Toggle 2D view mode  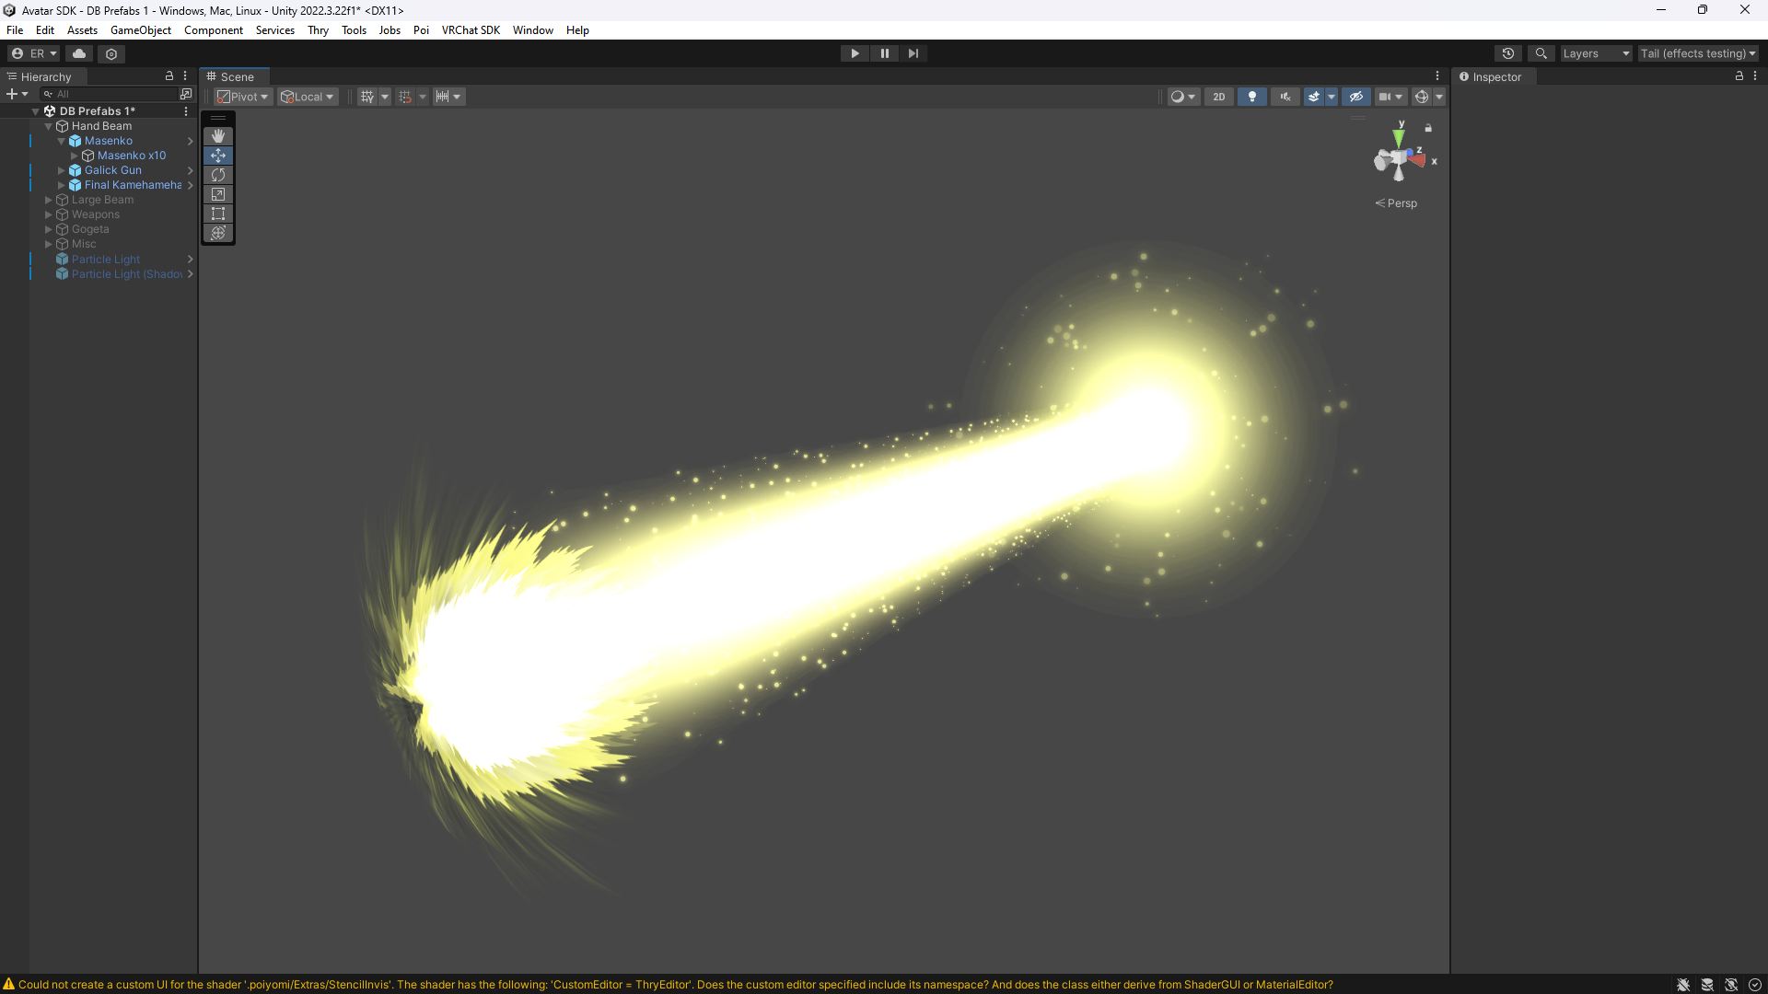point(1218,97)
